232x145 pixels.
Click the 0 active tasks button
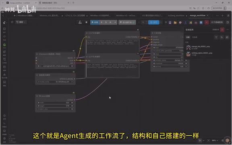pyautogui.click(x=217, y=22)
